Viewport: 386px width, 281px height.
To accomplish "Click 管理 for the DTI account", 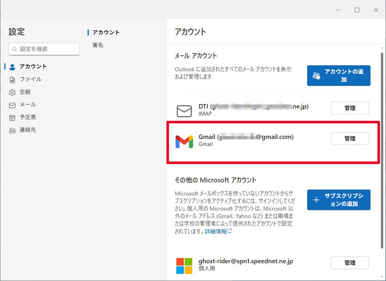I will pyautogui.click(x=350, y=108).
